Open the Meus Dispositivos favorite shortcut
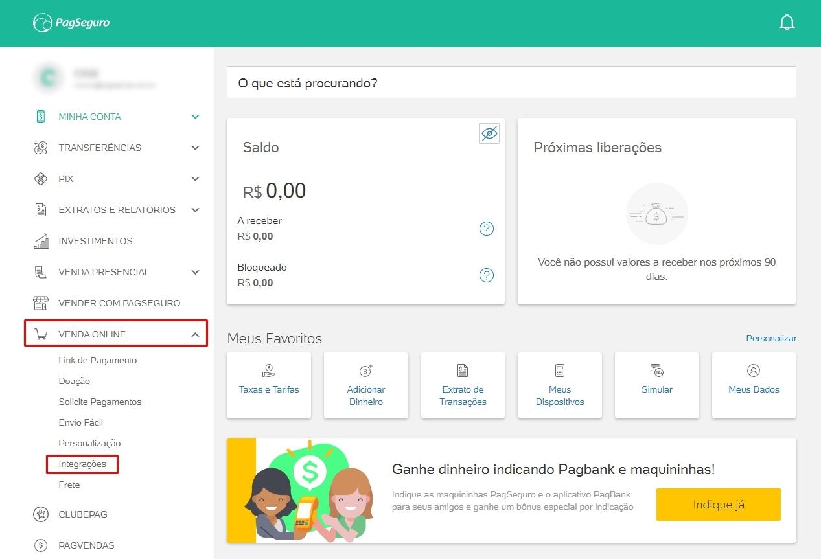Image resolution: width=821 pixels, height=559 pixels. (x=560, y=385)
